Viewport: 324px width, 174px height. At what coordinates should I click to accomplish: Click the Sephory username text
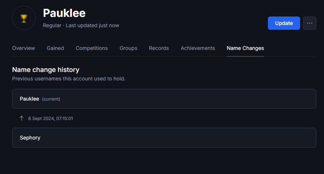point(30,138)
